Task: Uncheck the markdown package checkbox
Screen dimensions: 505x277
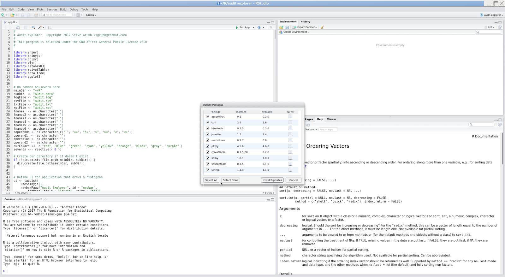Action: pos(208,140)
